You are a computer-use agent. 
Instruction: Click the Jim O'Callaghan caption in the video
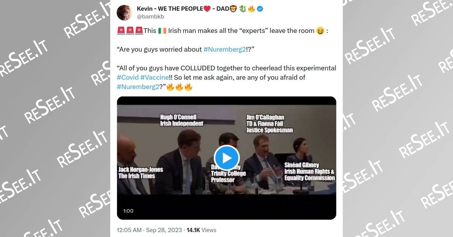coord(270,123)
